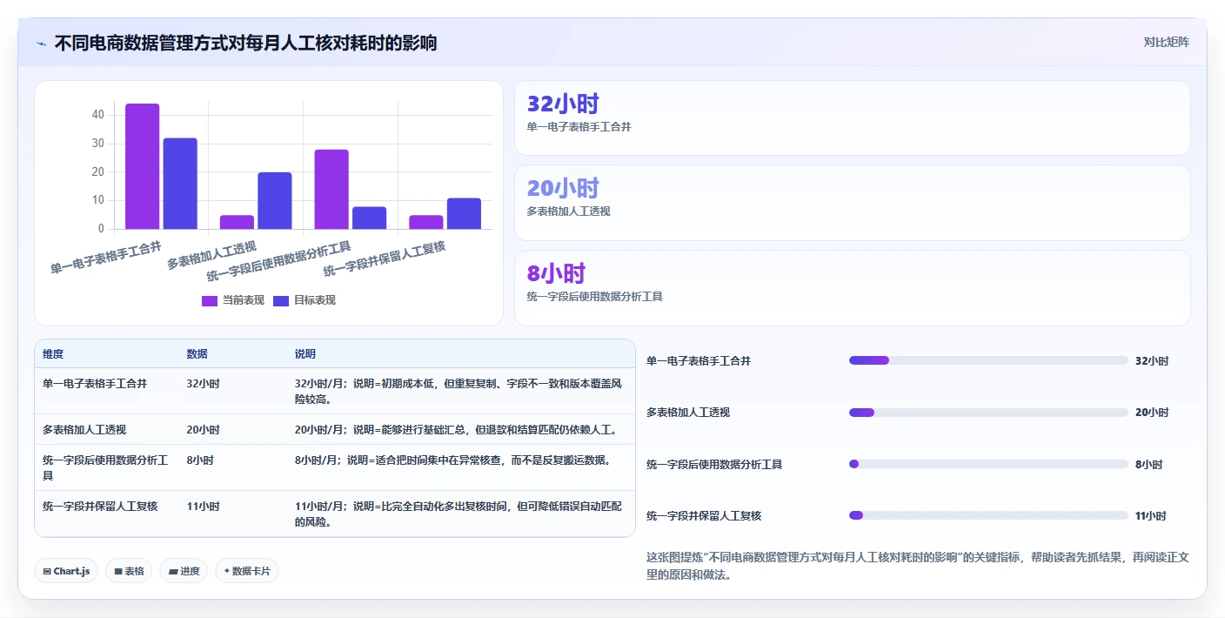Click the 说明 column header
Viewport: 1225px width, 618px height.
[305, 354]
